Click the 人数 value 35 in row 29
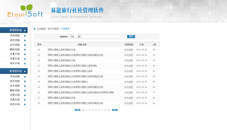This screenshot has width=227, height=130. 154,55
